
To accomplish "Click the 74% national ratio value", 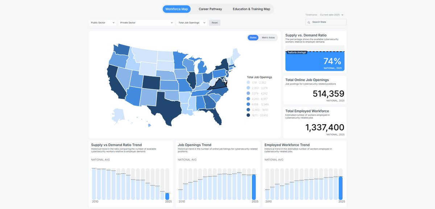I will (332, 61).
